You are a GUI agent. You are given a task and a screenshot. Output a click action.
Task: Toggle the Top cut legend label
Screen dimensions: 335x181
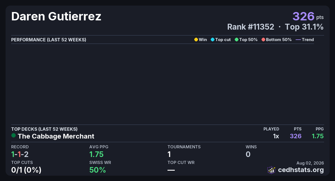point(223,40)
